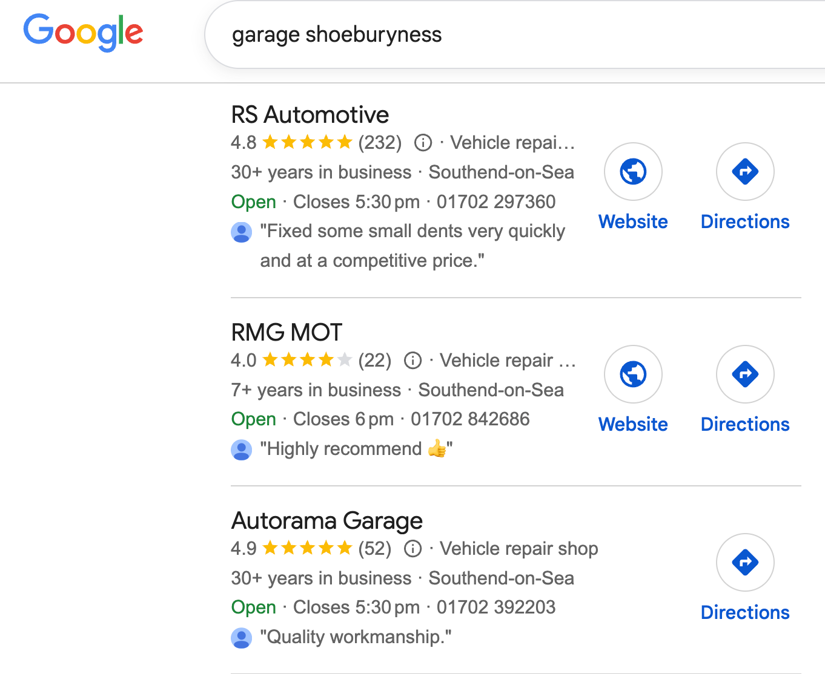The image size is (825, 674).
Task: Click Directions label for RMG MOT
Action: coord(745,424)
